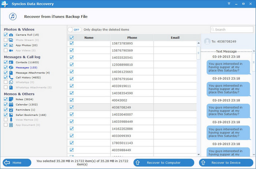The image size is (256, 169).
Task: Click the Photo Stream picture icon
Action: (11, 40)
